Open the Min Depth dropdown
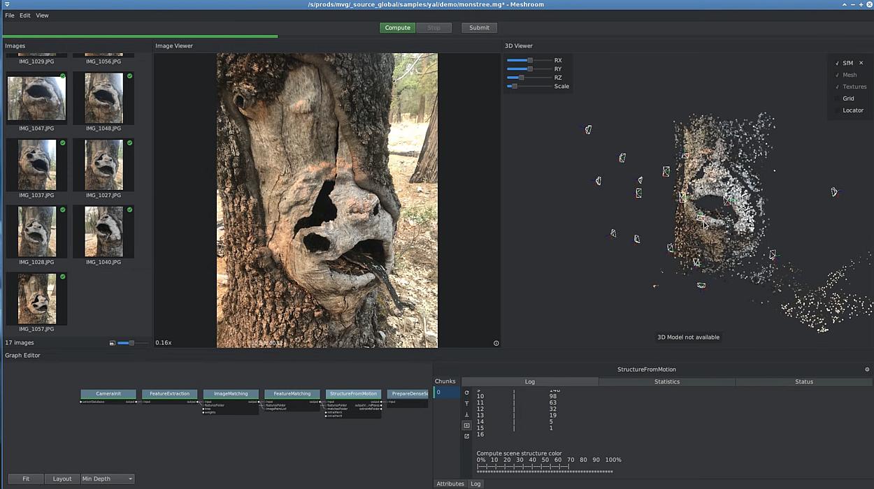Viewport: 874px width, 489px height. [108, 479]
